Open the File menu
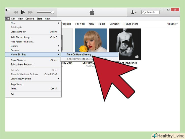Screen dimensions: 185x139 click(x=7, y=19)
